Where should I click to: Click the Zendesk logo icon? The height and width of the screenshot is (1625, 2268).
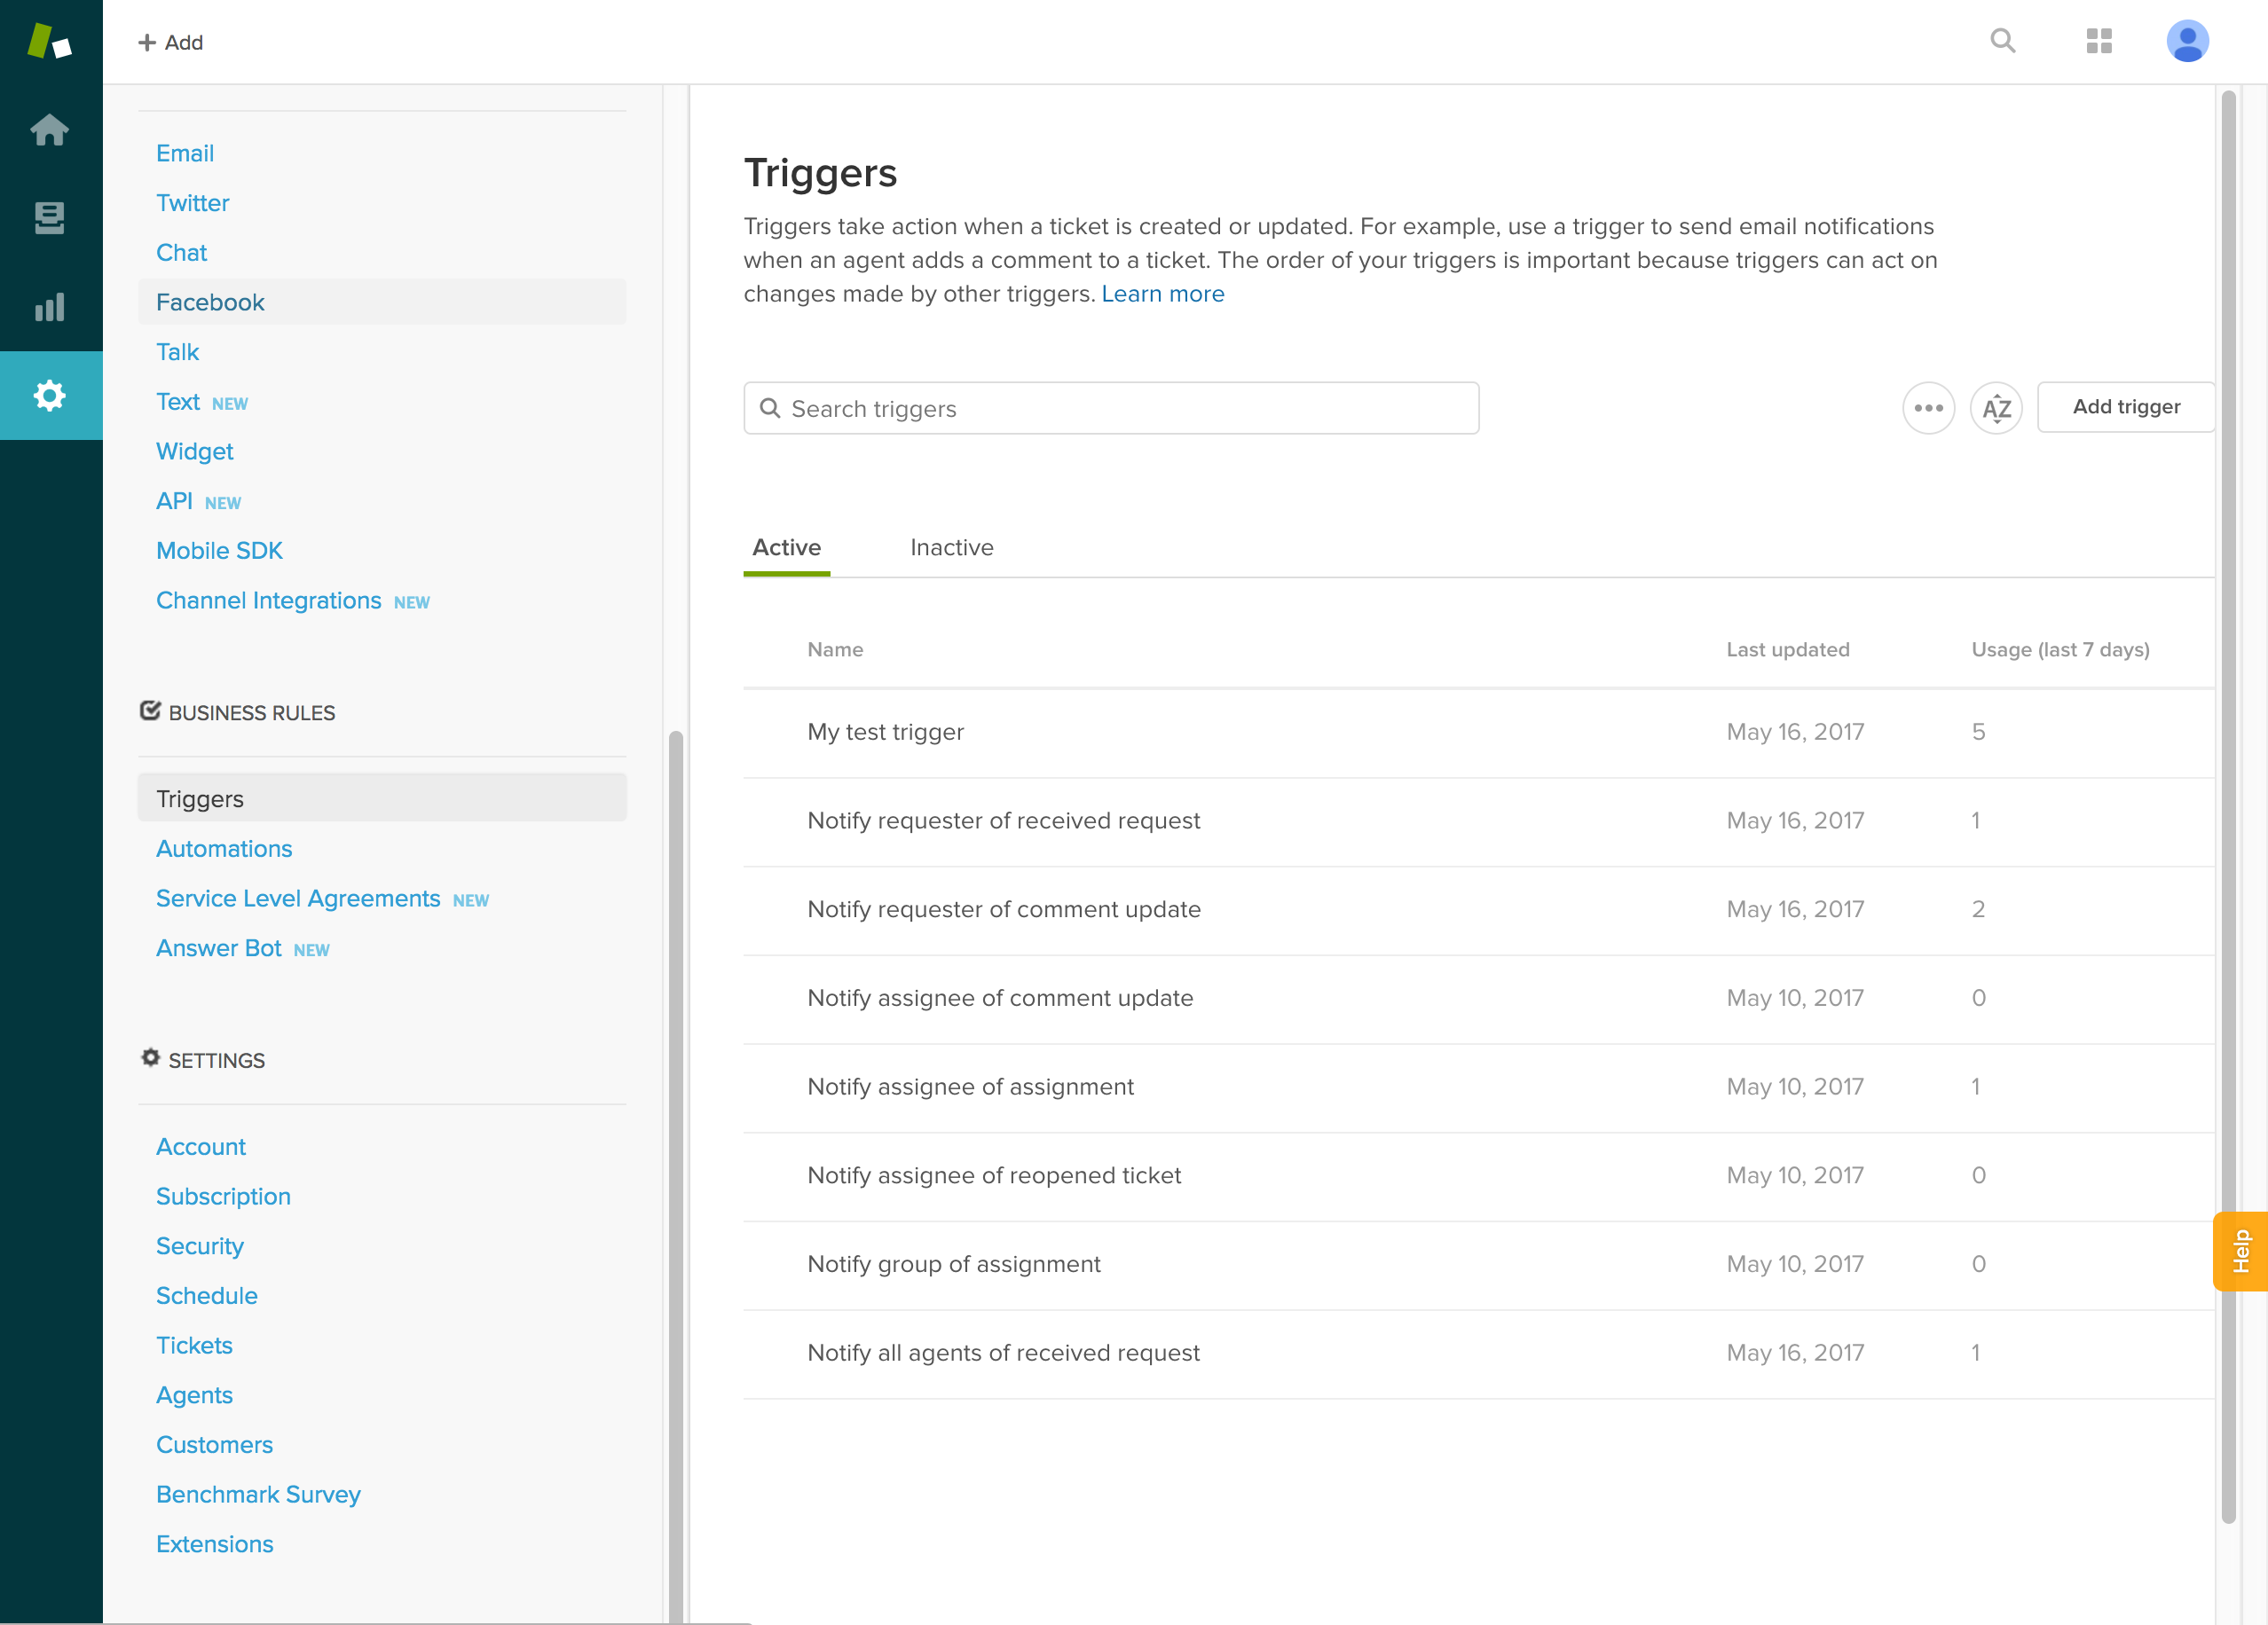click(x=49, y=41)
